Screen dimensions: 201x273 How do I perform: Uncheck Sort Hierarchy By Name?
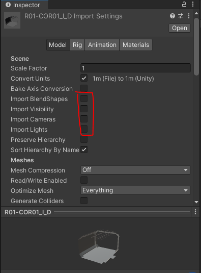coord(84,150)
